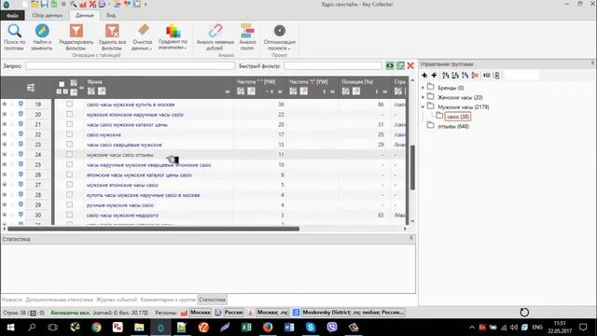Click the vertical table scrollbar thumb
Screen dimensions: 597x336
pos(412,168)
